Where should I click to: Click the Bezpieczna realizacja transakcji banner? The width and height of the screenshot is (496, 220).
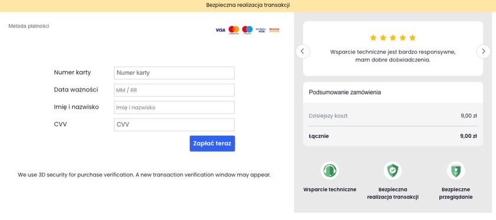(x=248, y=5)
